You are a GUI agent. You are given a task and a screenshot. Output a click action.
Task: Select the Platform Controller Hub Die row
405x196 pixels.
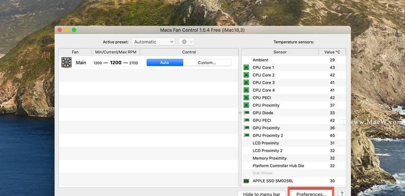(x=294, y=166)
